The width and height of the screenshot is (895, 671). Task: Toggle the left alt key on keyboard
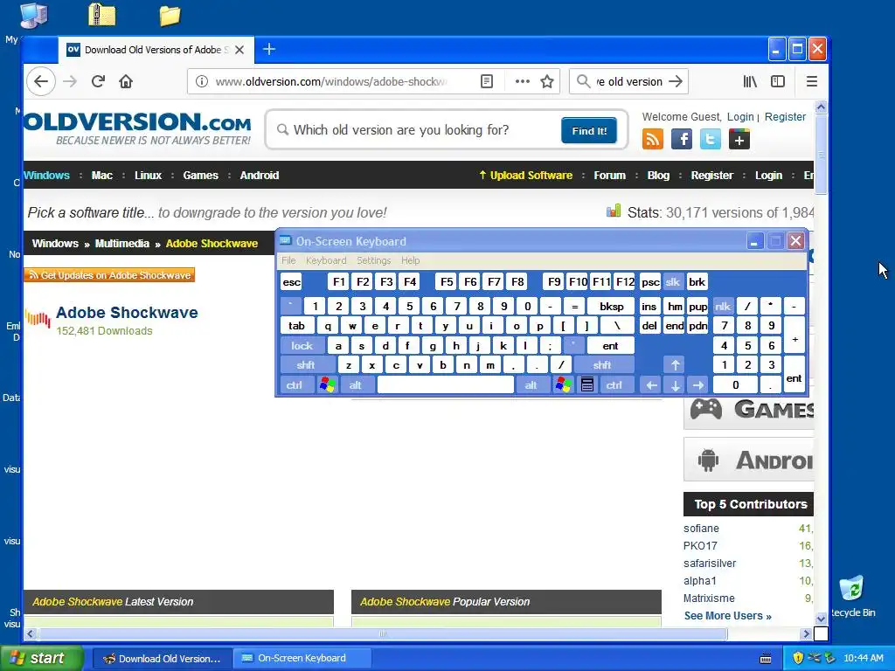click(x=356, y=385)
